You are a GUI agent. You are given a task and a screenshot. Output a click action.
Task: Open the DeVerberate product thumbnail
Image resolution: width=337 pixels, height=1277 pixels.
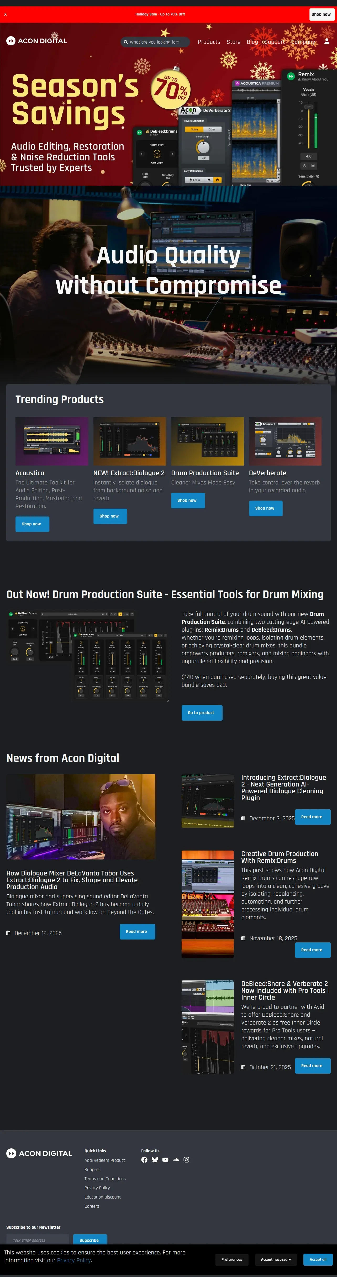click(285, 441)
